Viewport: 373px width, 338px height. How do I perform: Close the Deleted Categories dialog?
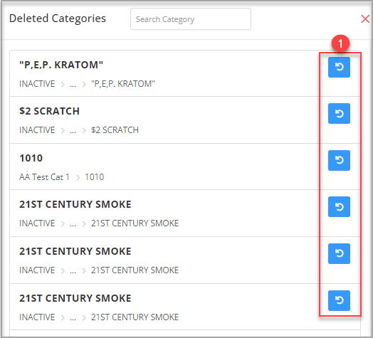[x=365, y=19]
